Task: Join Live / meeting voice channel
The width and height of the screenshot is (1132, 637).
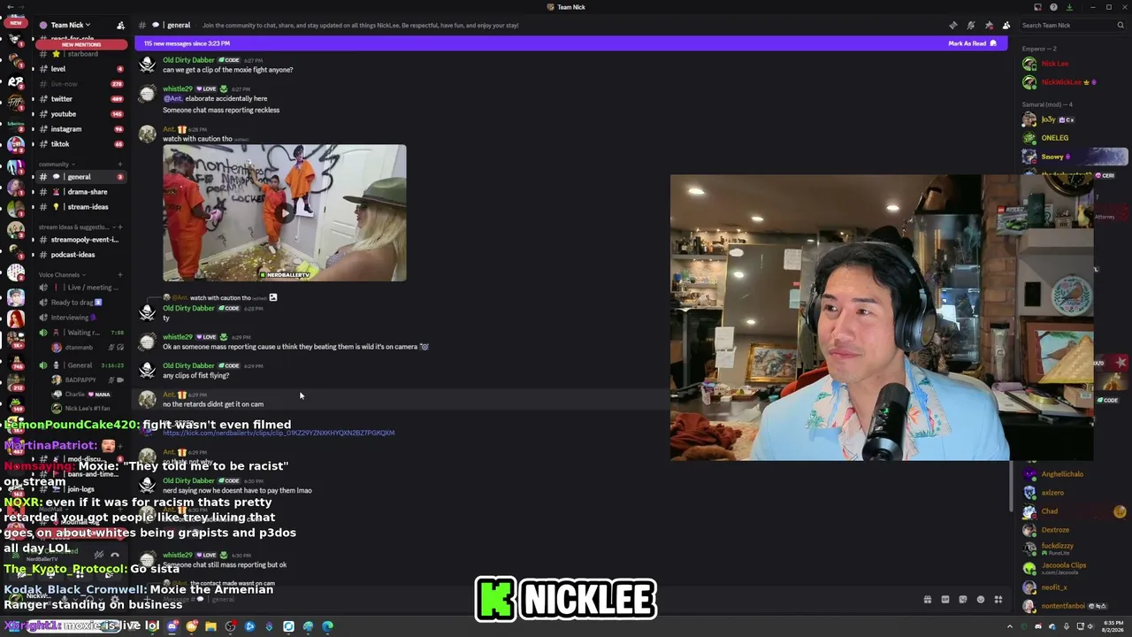Action: point(80,288)
